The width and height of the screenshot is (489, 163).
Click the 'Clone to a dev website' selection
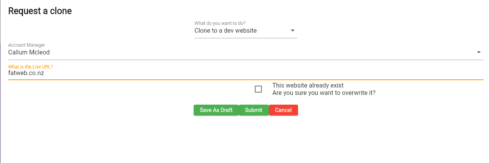point(226,31)
